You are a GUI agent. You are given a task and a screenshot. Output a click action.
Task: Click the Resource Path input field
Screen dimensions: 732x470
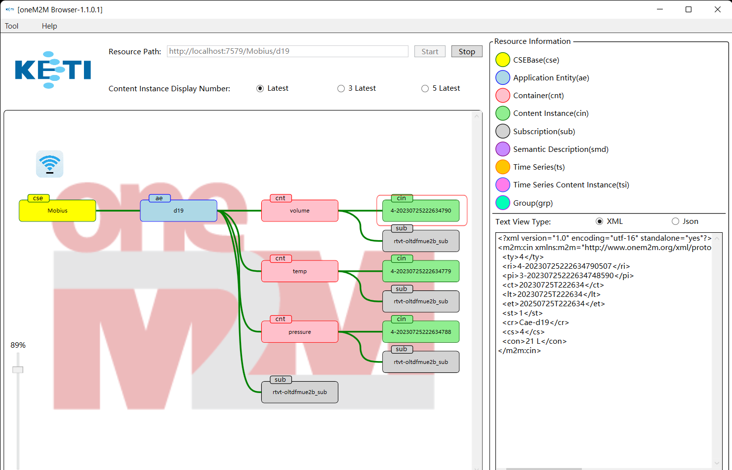(287, 51)
